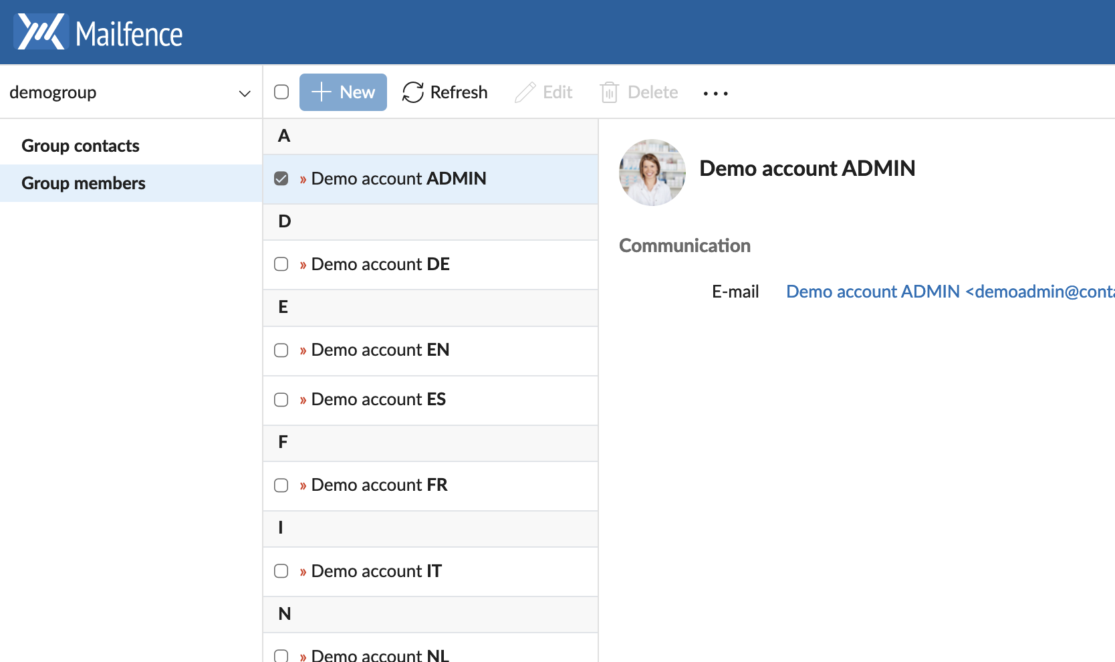Click the red chevron beside Demo account ES
The height and width of the screenshot is (662, 1115).
[x=302, y=399]
